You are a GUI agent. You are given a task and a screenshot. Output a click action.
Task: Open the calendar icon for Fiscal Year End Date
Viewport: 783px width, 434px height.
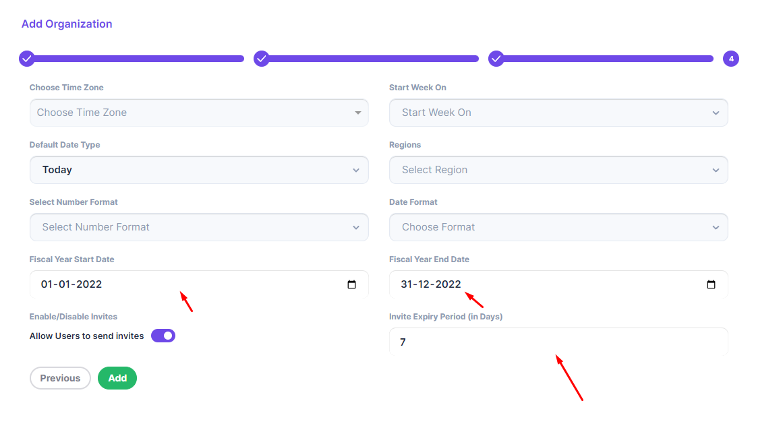[x=712, y=284]
